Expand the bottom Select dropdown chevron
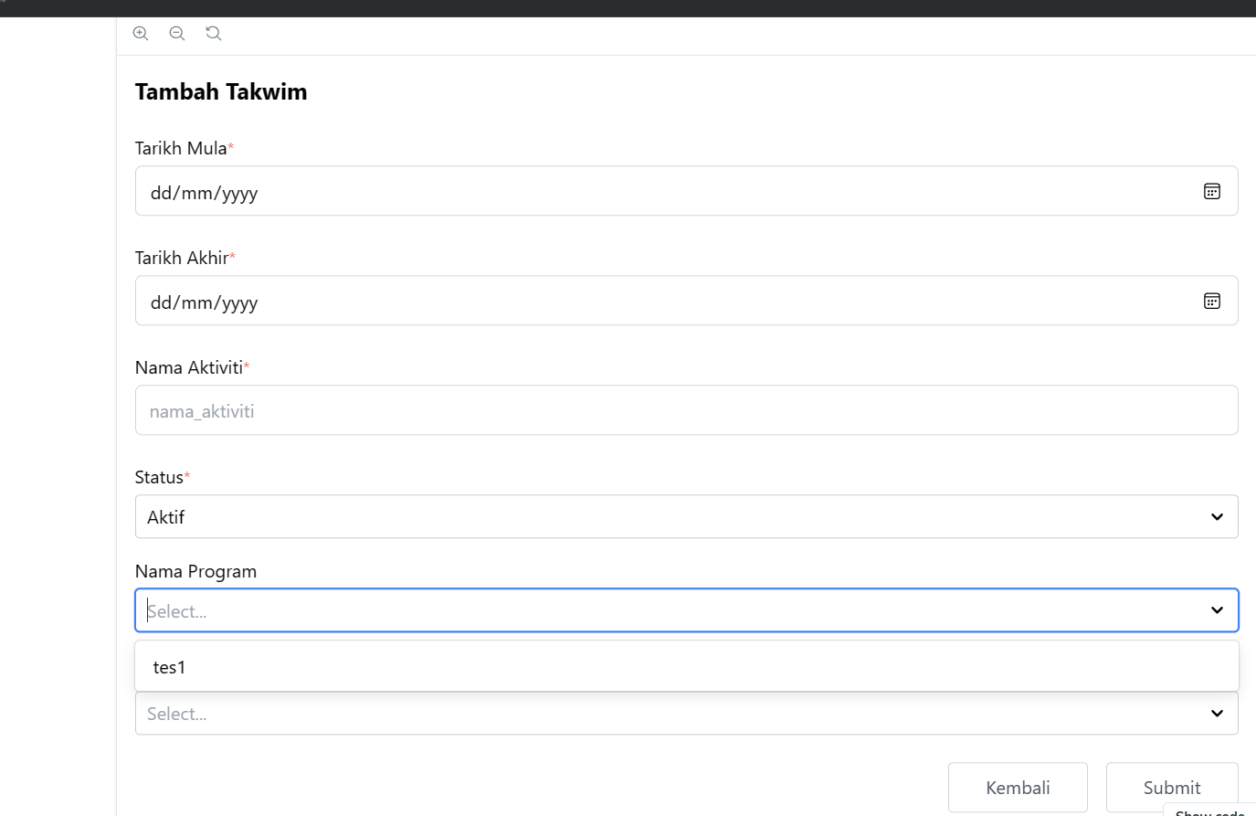The height and width of the screenshot is (816, 1256). pyautogui.click(x=1217, y=714)
